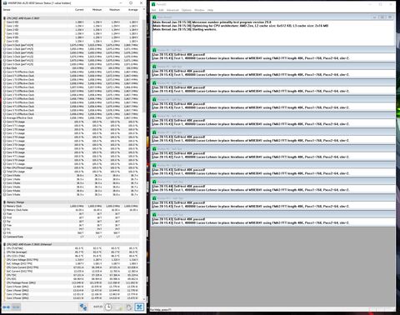
Task: Click the clock reset icon in HWiNFO toolbar
Action: pyautogui.click(x=108, y=307)
